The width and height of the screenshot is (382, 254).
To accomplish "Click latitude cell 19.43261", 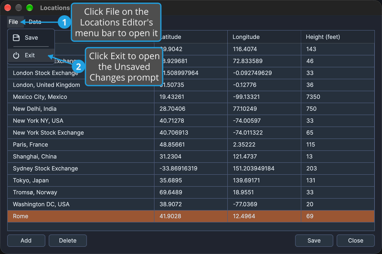I will pos(191,97).
